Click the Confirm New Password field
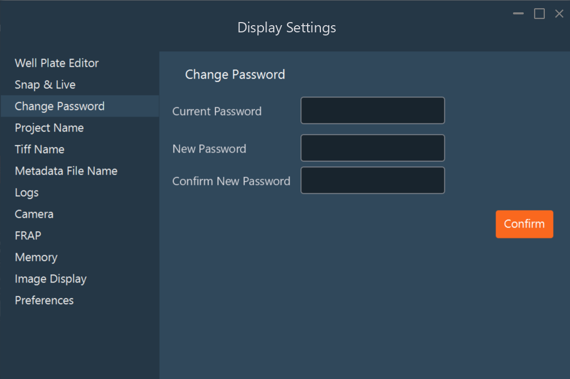570x379 pixels. [x=372, y=180]
